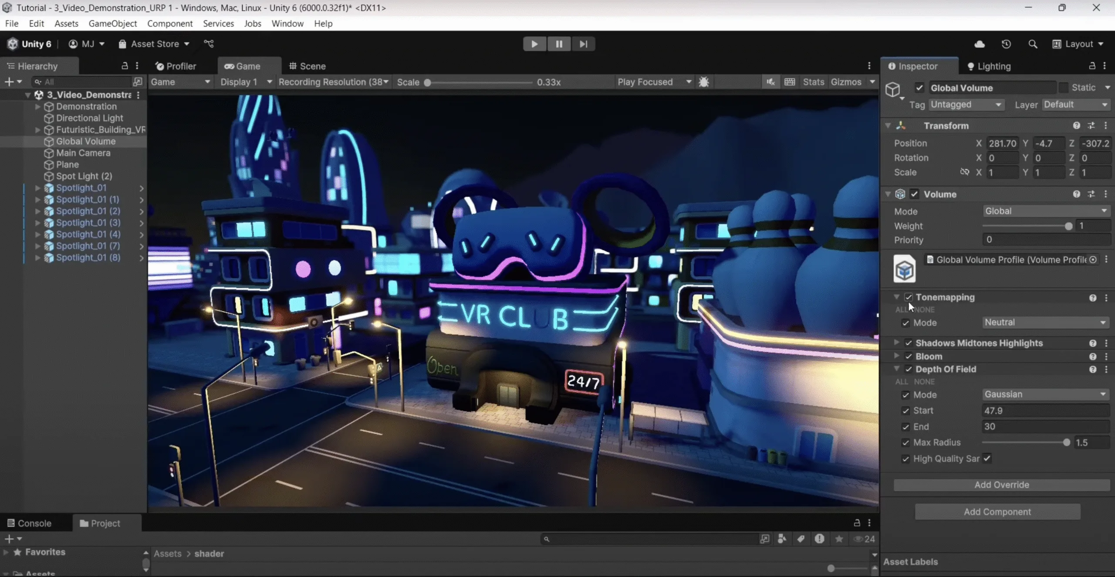1115x577 pixels.
Task: Open Depth Of Field Mode dropdown showing Gaussian
Action: tap(1046, 394)
